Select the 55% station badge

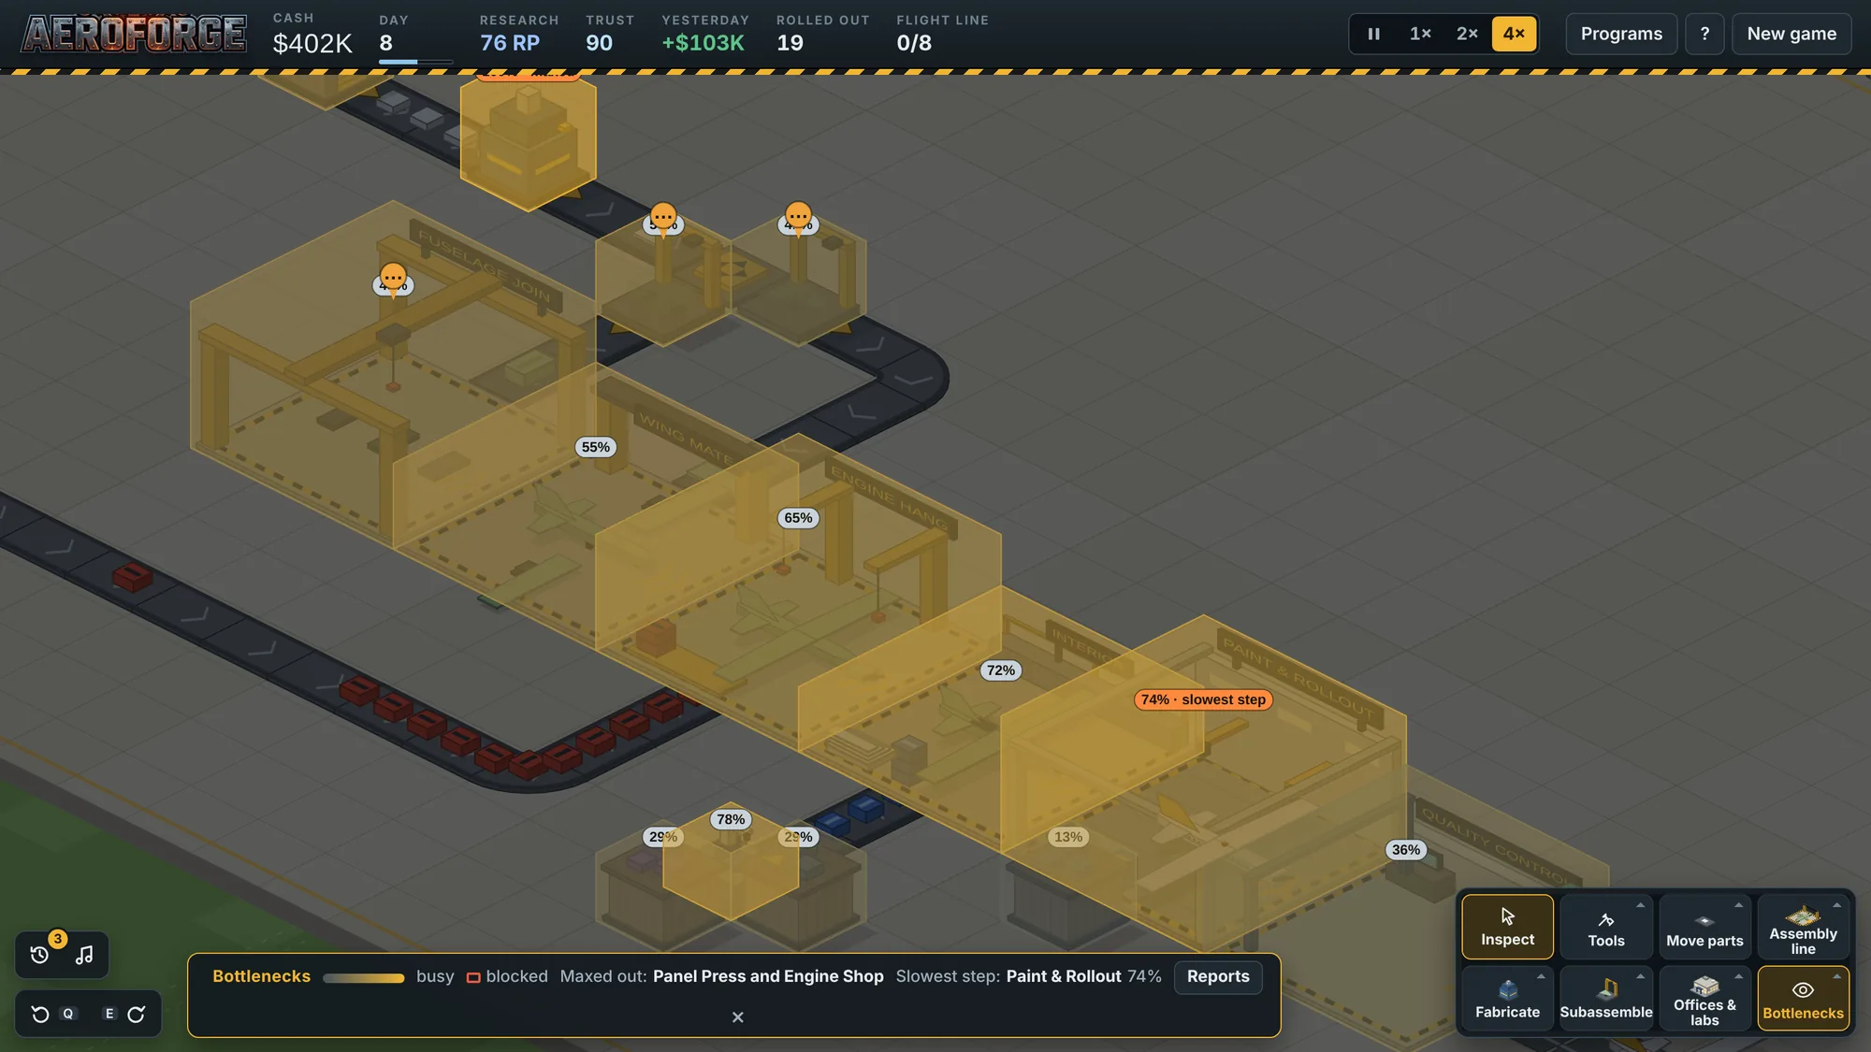coord(595,447)
